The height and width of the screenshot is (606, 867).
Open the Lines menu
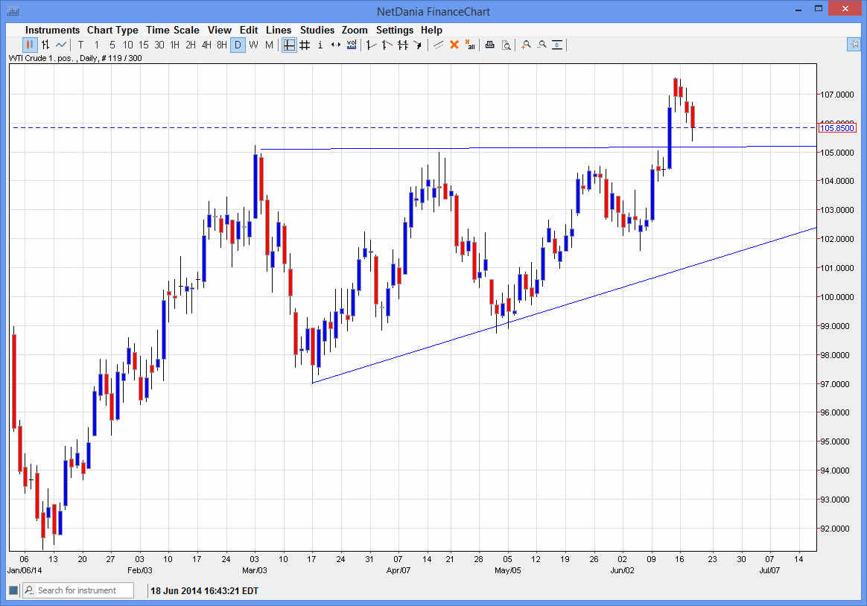pyautogui.click(x=279, y=30)
